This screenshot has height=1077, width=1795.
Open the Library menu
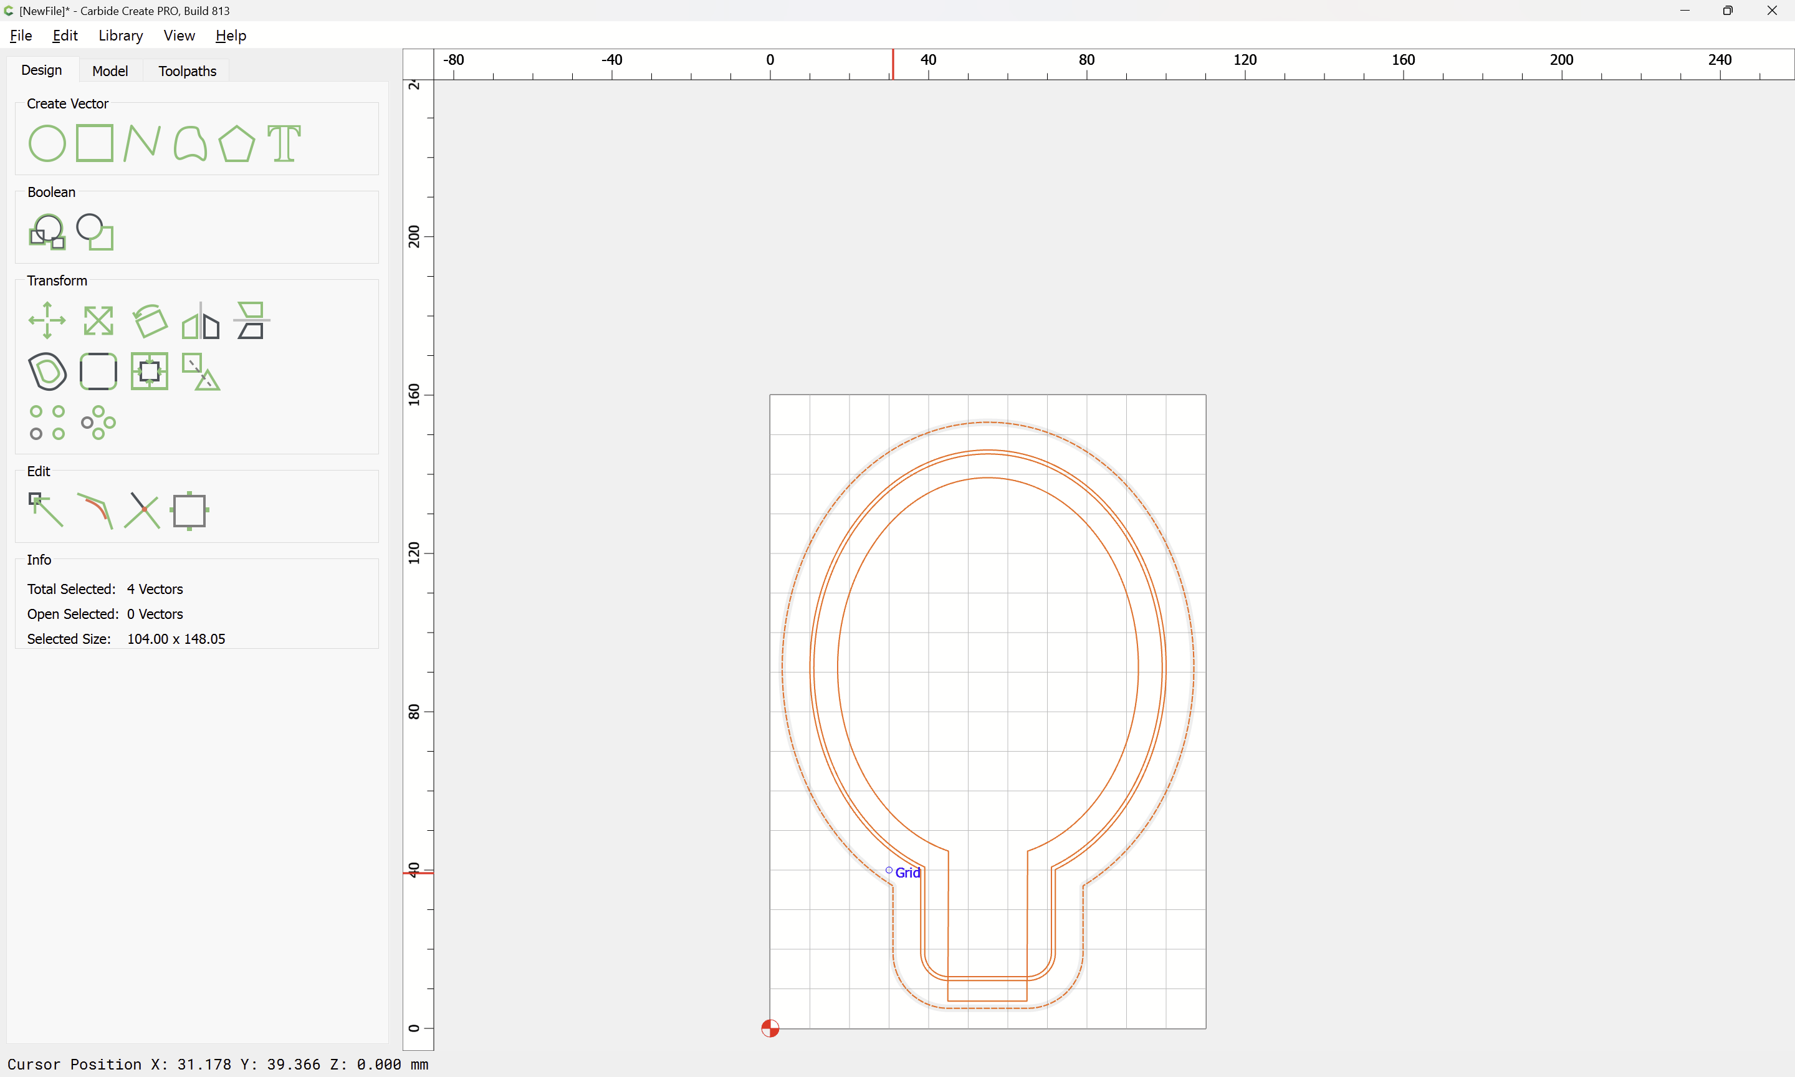tap(120, 35)
